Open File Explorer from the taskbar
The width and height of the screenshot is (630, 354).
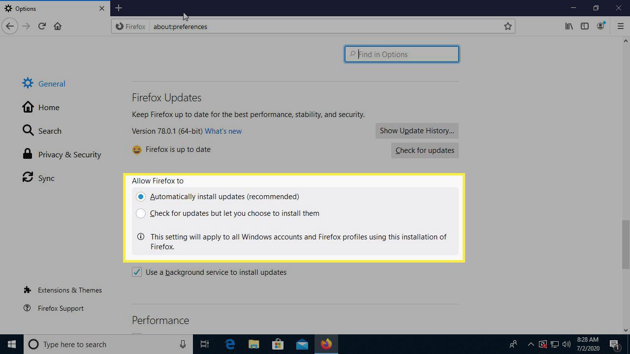click(254, 344)
